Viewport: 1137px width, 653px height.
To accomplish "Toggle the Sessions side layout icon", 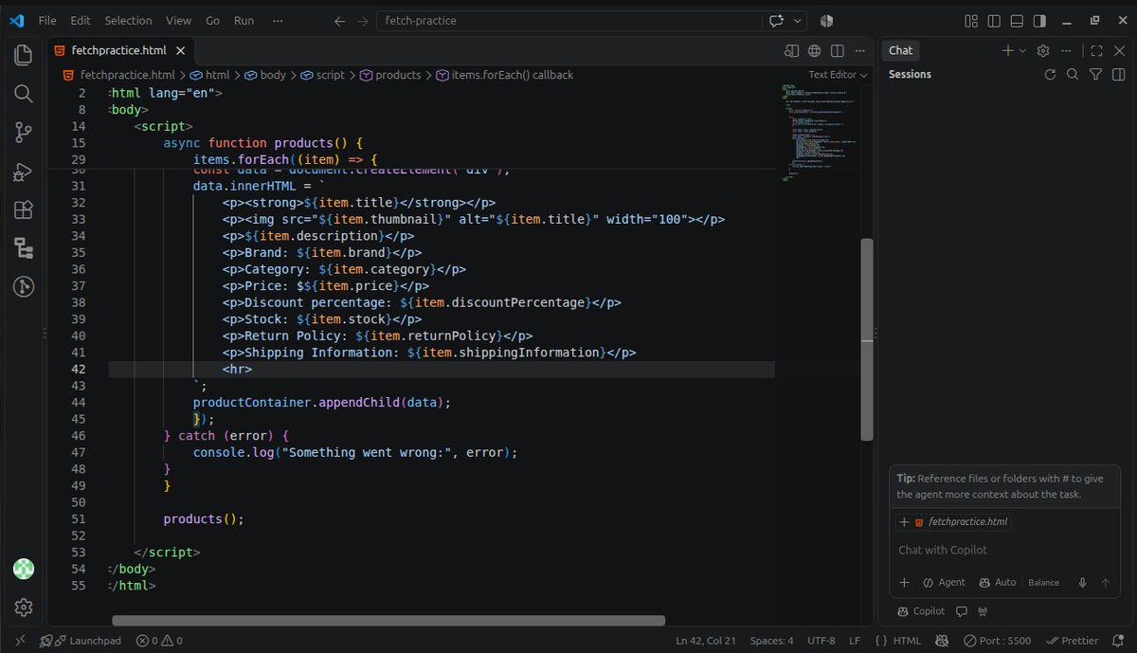I will point(1118,74).
